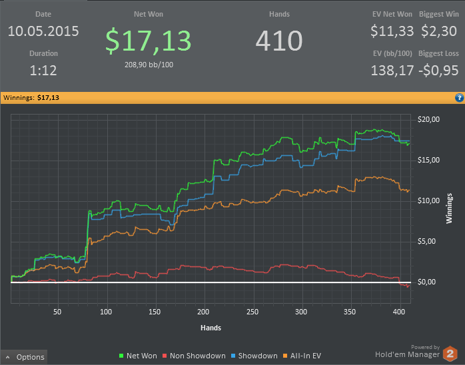Click the orange All-In EV legend swatch
Image resolution: width=465 pixels, height=365 pixels.
pyautogui.click(x=285, y=356)
